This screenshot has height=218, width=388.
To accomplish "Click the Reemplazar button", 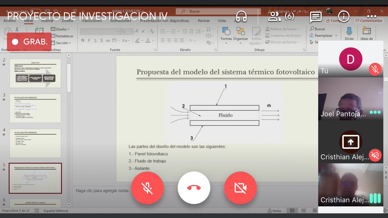I will [323, 36].
